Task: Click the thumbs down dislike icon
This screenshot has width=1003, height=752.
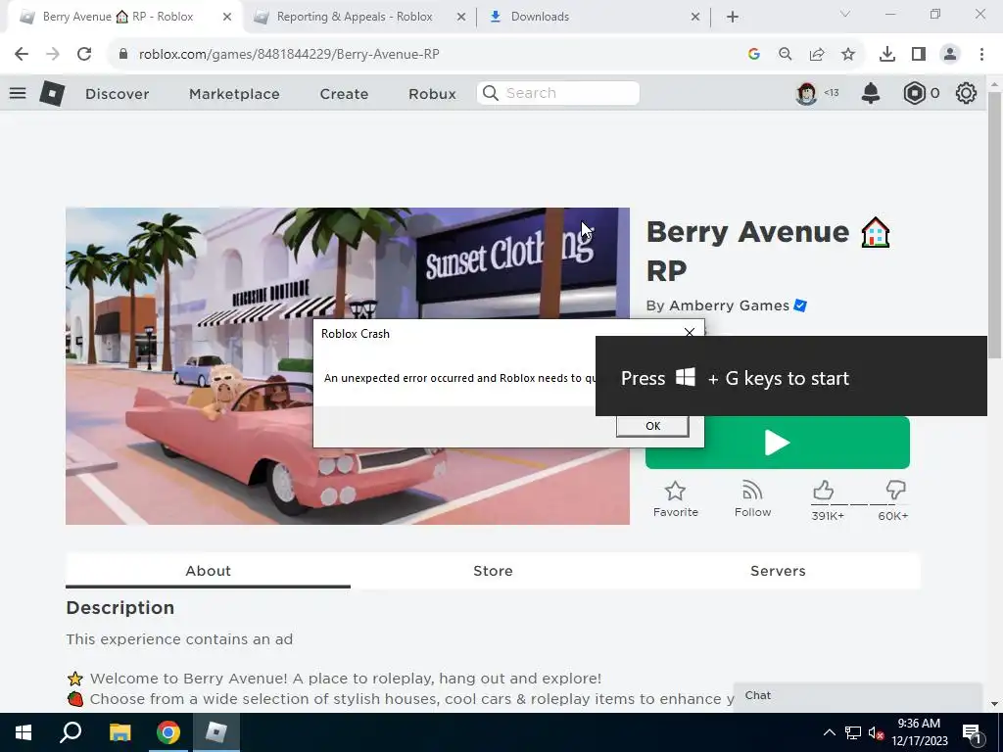Action: point(895,491)
